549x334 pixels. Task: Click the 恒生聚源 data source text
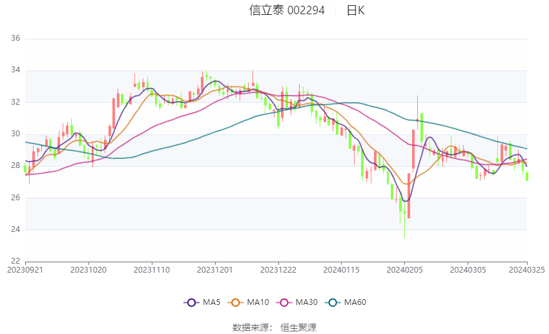[298, 328]
